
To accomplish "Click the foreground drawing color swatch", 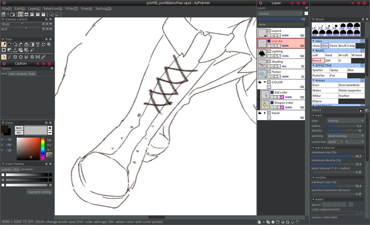I will pyautogui.click(x=4, y=129).
